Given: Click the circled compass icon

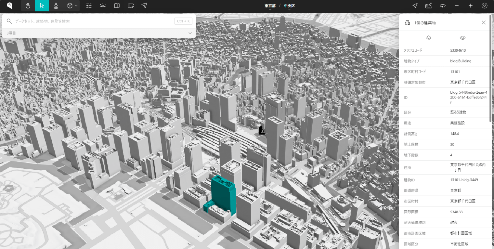Looking at the screenshot, I should point(485,6).
